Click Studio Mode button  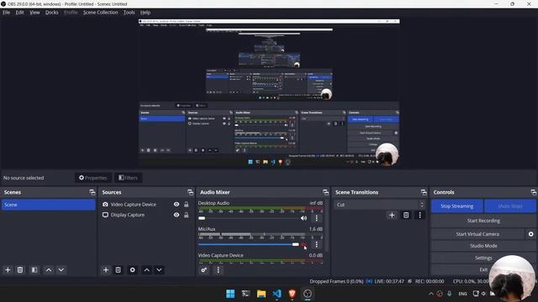tap(483, 246)
